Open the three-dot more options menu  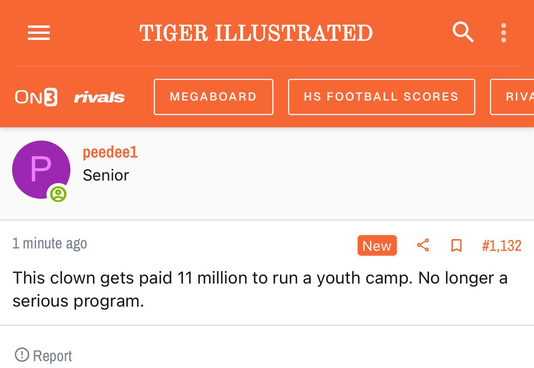(503, 33)
